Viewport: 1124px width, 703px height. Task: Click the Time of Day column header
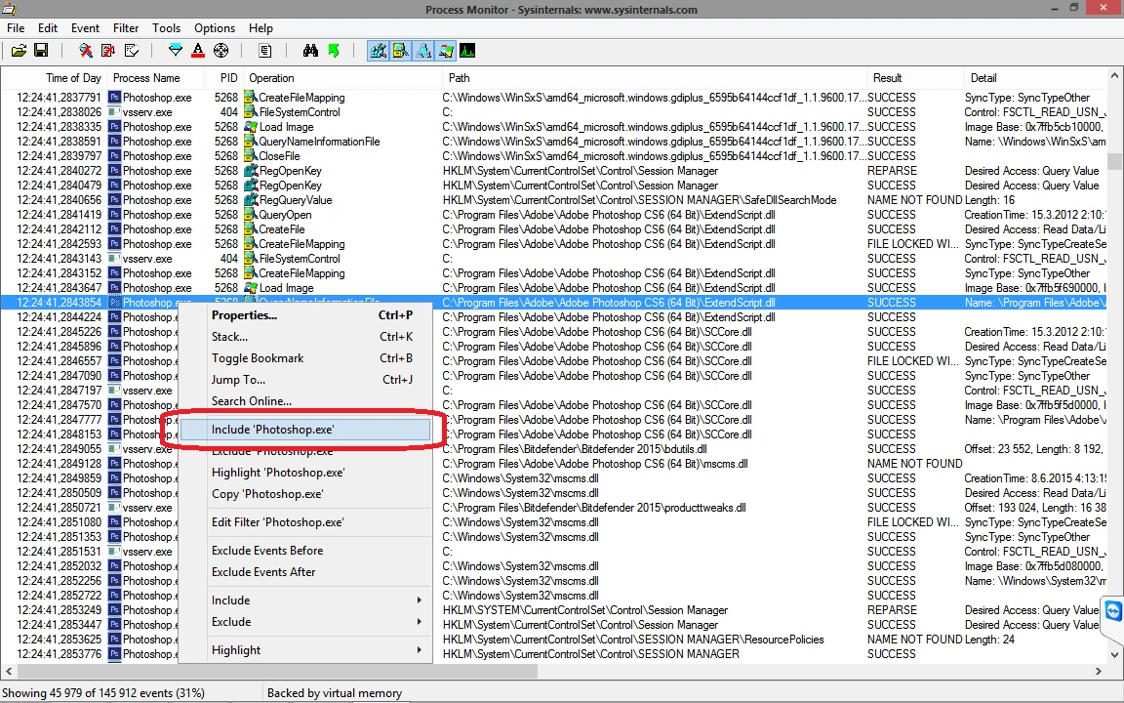pos(55,77)
